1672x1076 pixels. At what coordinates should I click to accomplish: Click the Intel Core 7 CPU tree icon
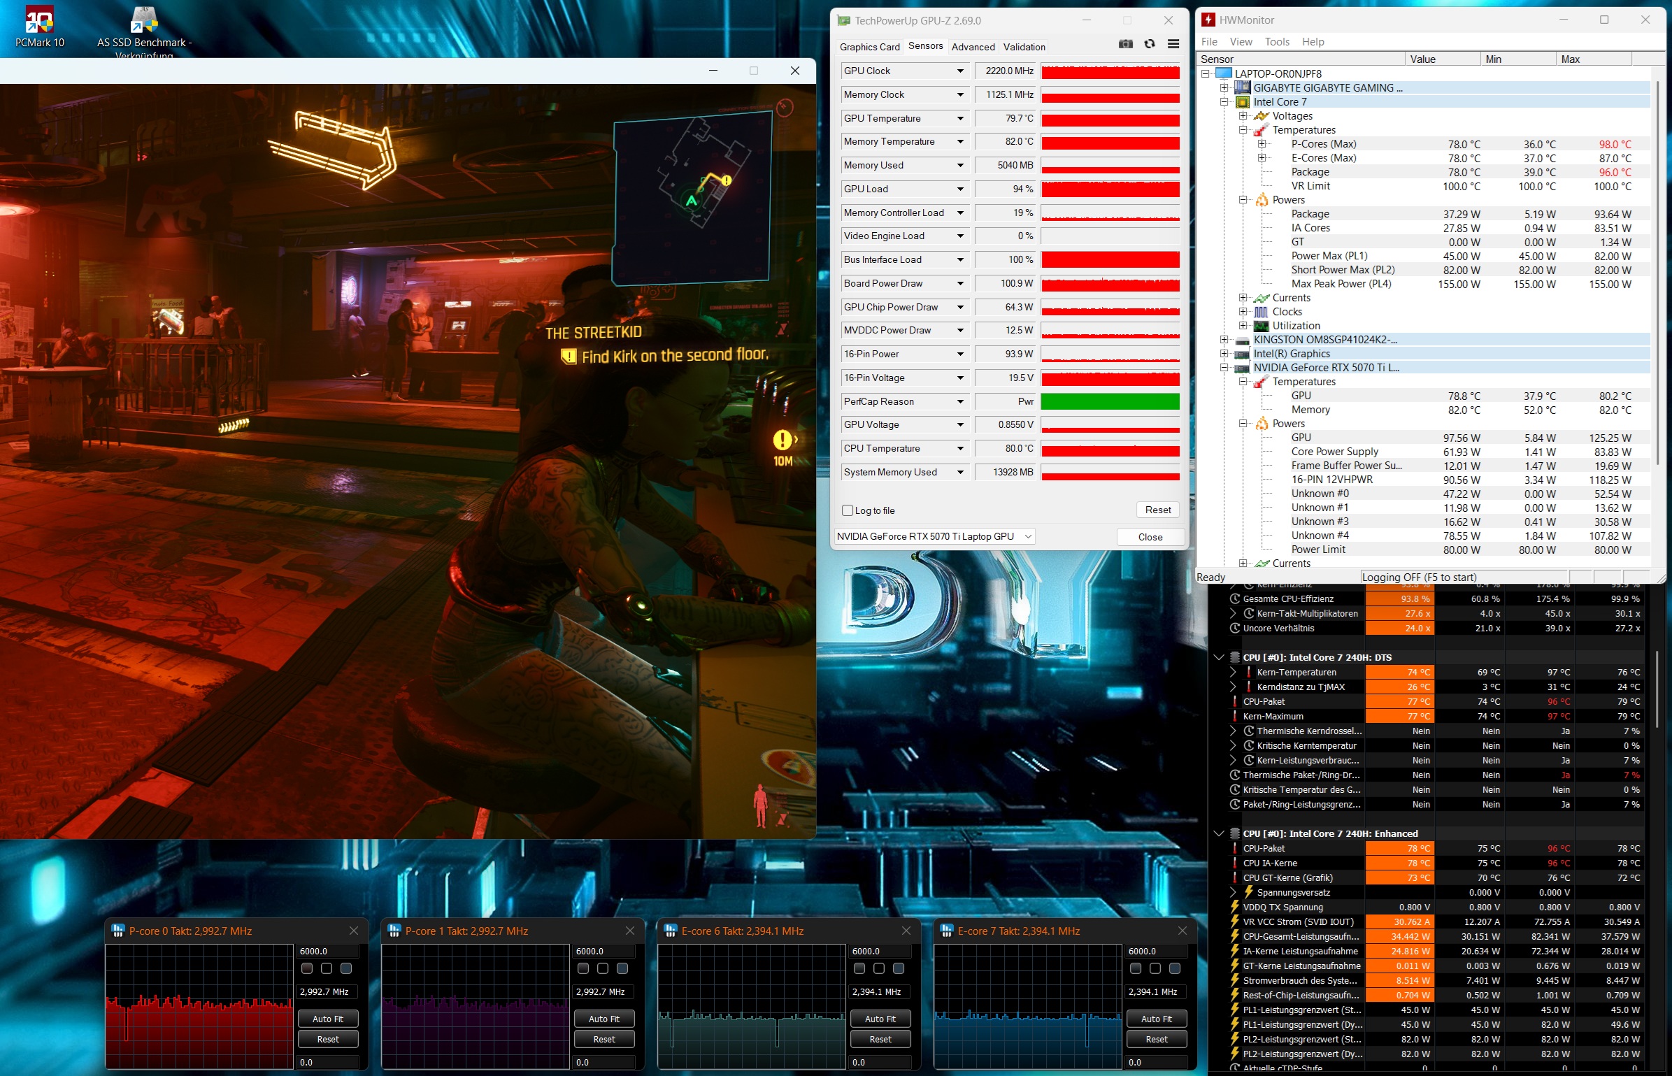(1242, 102)
